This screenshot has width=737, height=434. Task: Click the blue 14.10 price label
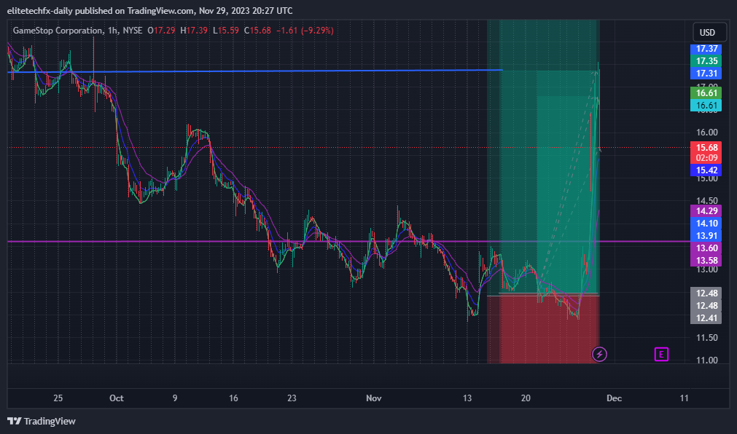[706, 223]
